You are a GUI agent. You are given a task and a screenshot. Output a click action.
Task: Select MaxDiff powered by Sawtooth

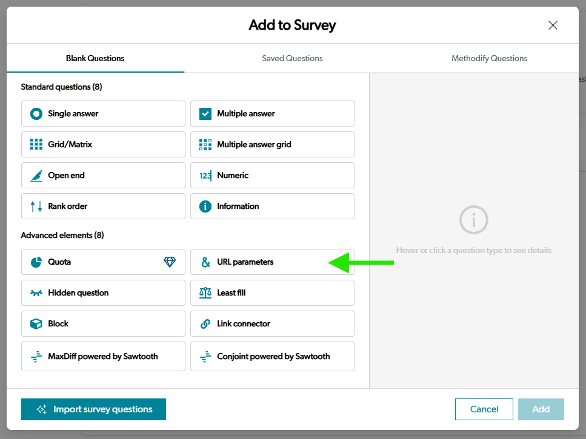103,357
